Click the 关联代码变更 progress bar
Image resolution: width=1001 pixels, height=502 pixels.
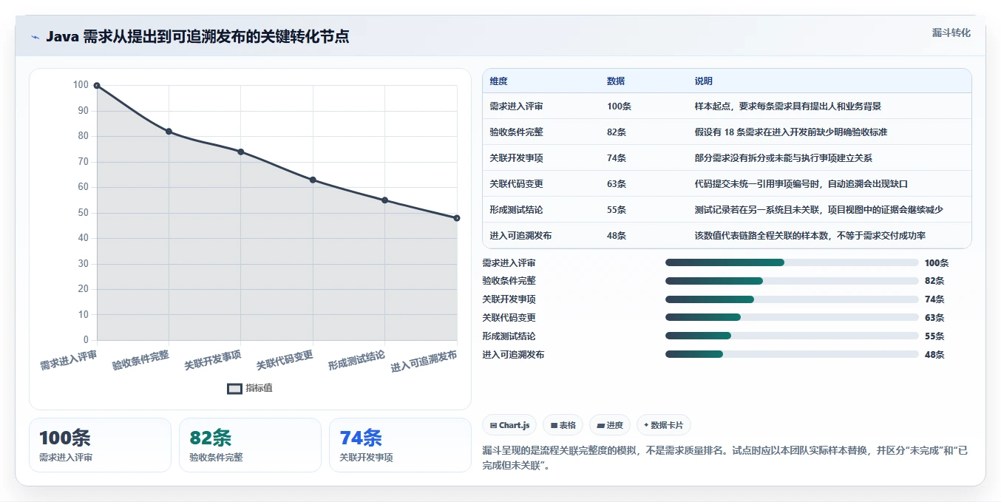click(792, 317)
